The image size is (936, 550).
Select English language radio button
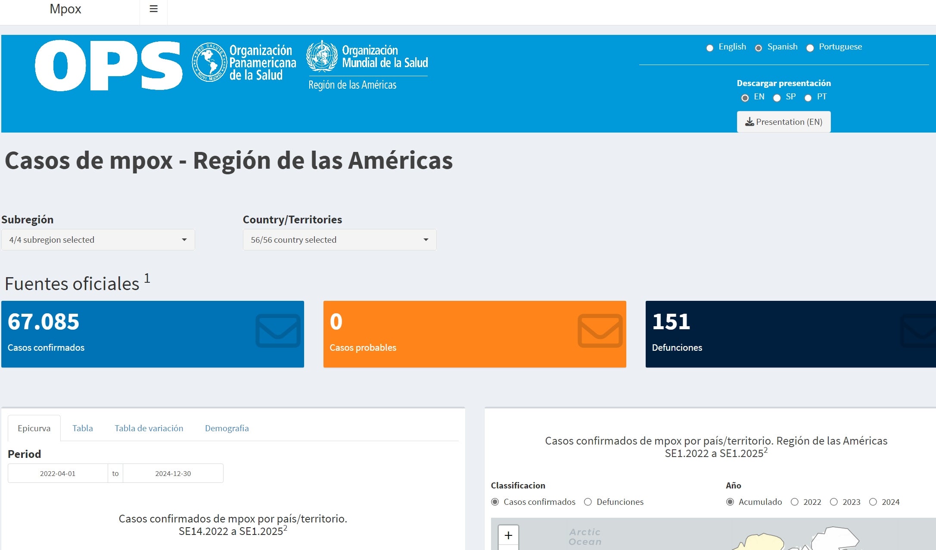709,48
